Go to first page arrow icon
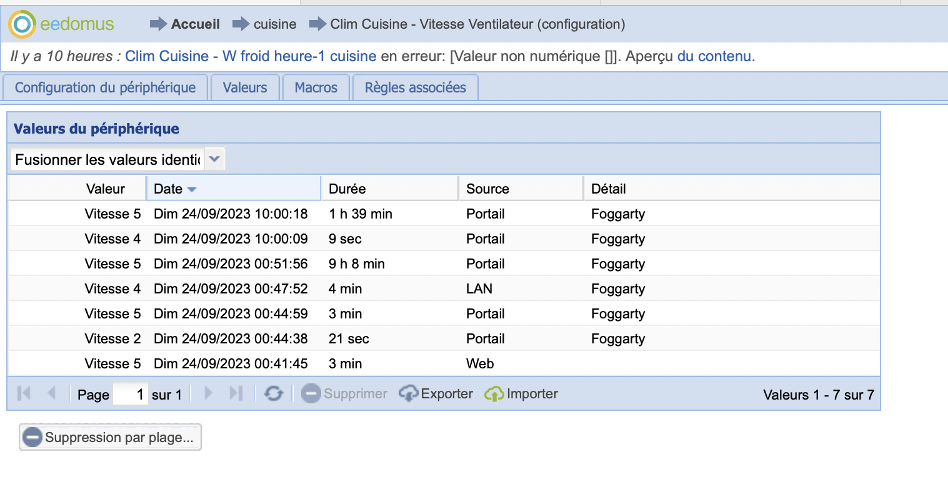Image resolution: width=948 pixels, height=477 pixels. click(24, 393)
